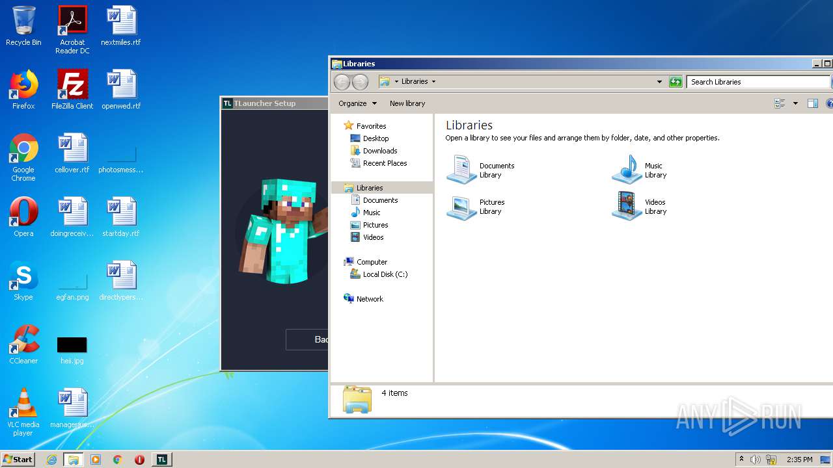
Task: Open the Libraries breadcrumb dropdown arrow
Action: coord(433,82)
